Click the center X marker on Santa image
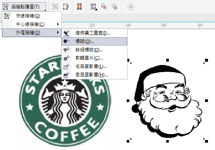Screen dimensions: 215x150 pyautogui.click(x=168, y=101)
